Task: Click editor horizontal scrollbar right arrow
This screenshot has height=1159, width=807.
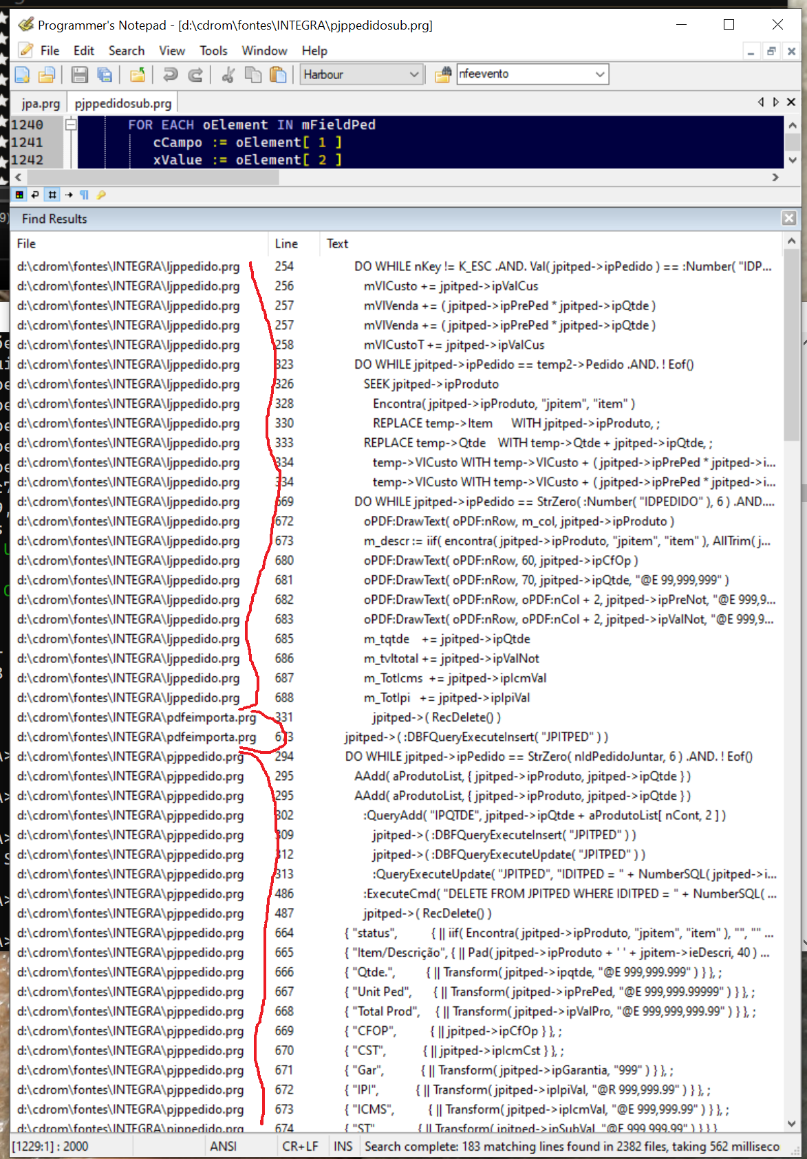Action: [776, 177]
